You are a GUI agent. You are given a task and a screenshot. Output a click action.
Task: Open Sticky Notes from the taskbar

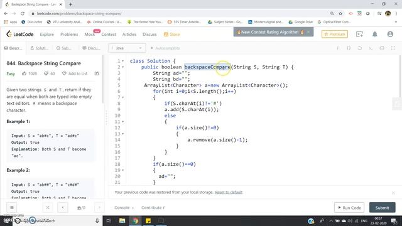click(x=148, y=220)
